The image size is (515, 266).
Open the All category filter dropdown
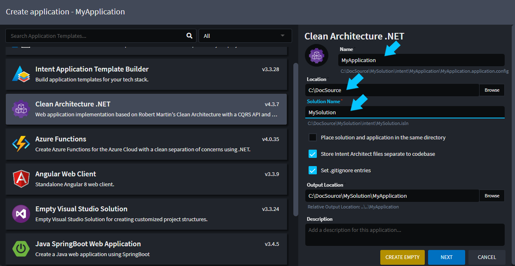coord(245,36)
